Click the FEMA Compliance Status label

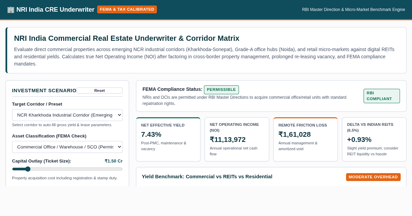(172, 89)
